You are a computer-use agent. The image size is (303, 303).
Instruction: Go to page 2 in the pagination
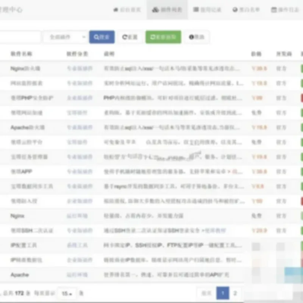click(235, 293)
